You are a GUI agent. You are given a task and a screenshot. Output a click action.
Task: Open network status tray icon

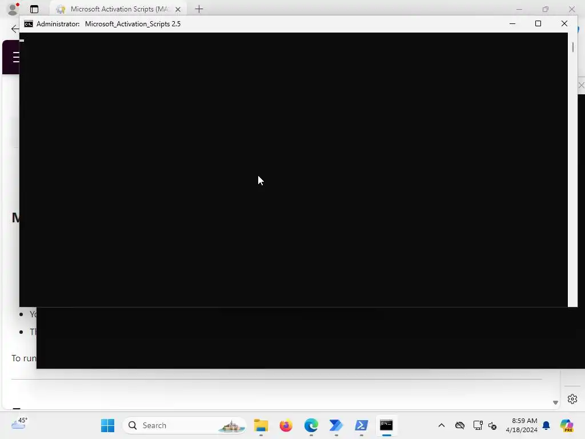(478, 425)
